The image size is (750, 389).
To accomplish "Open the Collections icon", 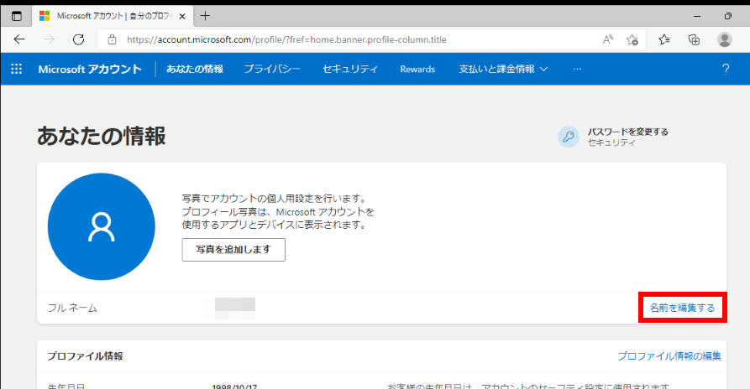I will click(694, 39).
